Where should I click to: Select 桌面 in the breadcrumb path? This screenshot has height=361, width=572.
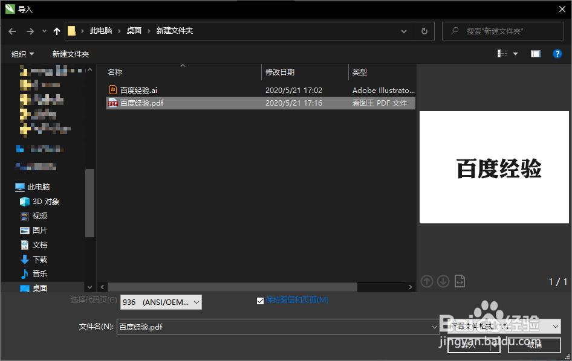tap(134, 31)
